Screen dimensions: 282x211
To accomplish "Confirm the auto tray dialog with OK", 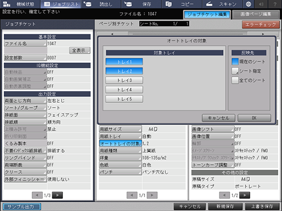I will pyautogui.click(x=254, y=118).
